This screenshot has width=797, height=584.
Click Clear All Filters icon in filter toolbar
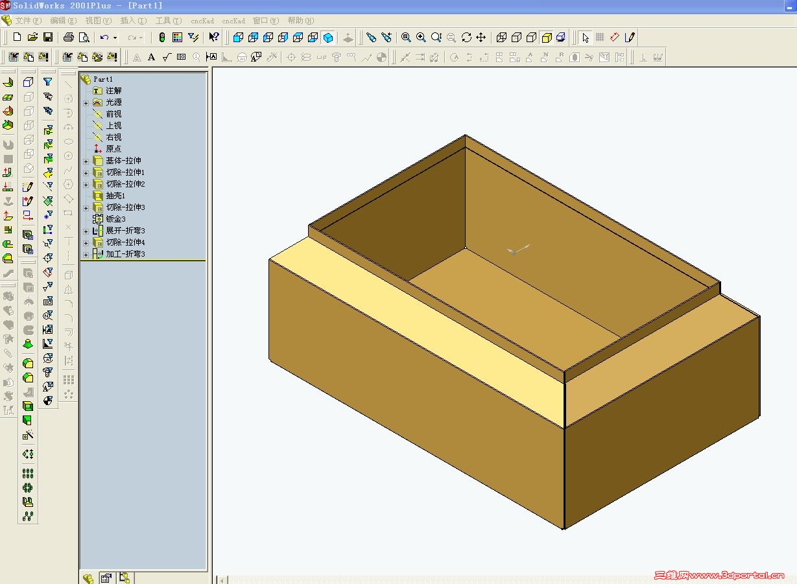click(47, 97)
